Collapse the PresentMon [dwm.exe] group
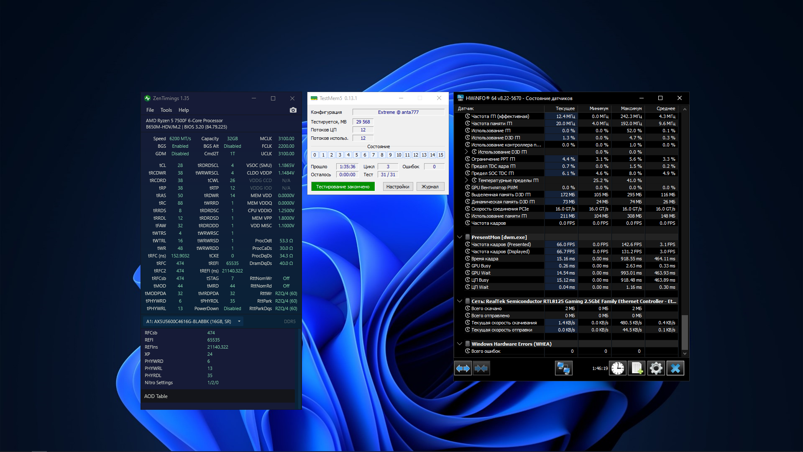This screenshot has width=803, height=452. [x=460, y=237]
